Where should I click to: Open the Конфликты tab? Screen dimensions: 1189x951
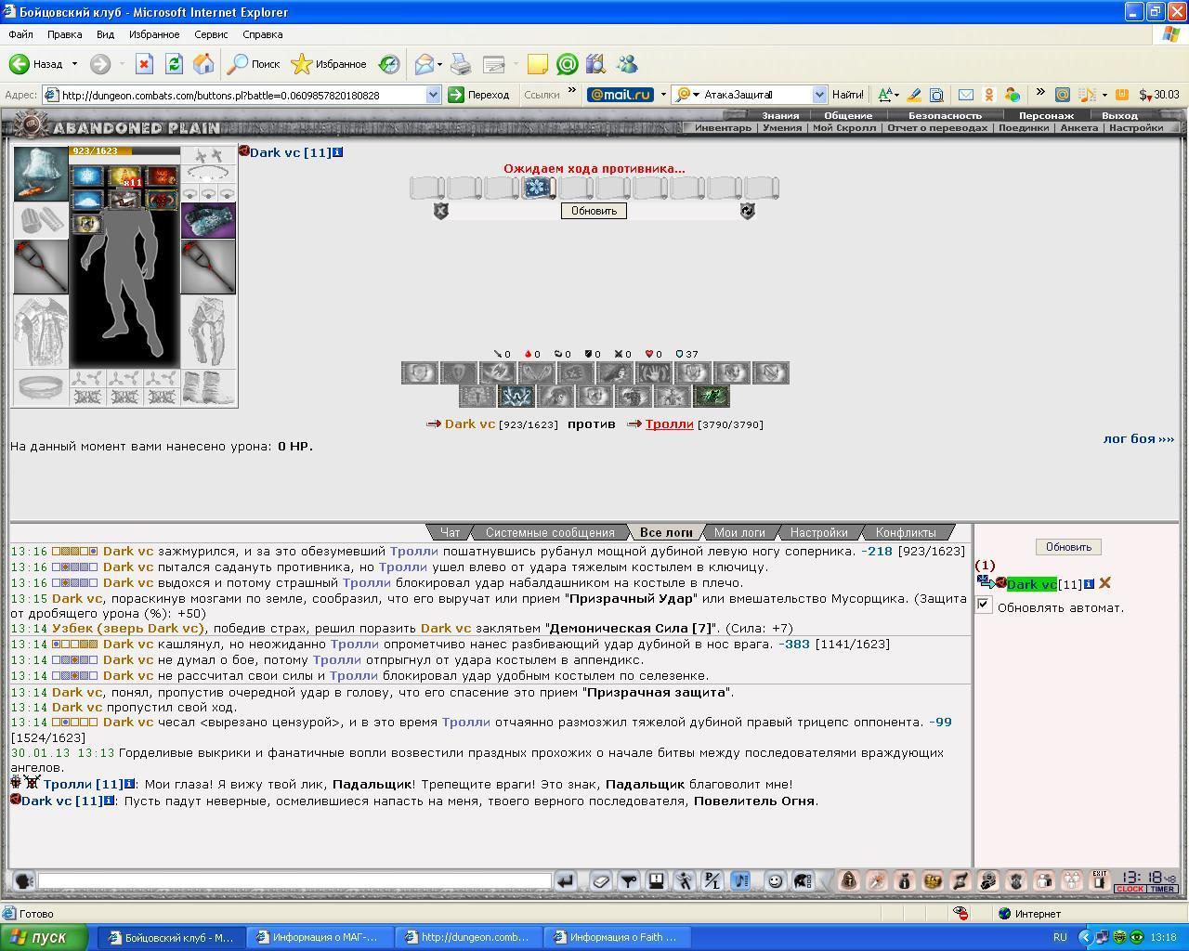(906, 532)
